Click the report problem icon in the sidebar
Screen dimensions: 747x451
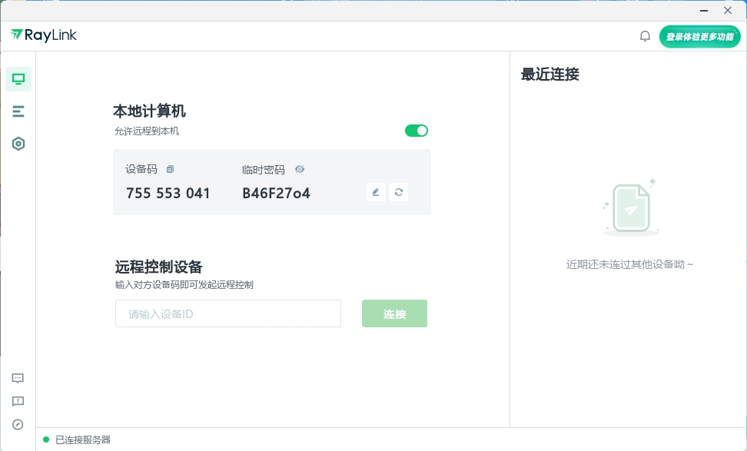point(17,401)
